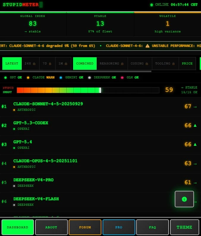This screenshot has width=201, height=236.
Task: Open the DEEPSEEK-V4-PRO model row
Action: coord(100,183)
